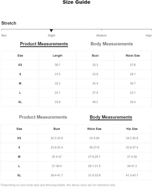This screenshot has height=187, width=152.
Task: Click the Size Guide heading
Action: tap(76, 2)
